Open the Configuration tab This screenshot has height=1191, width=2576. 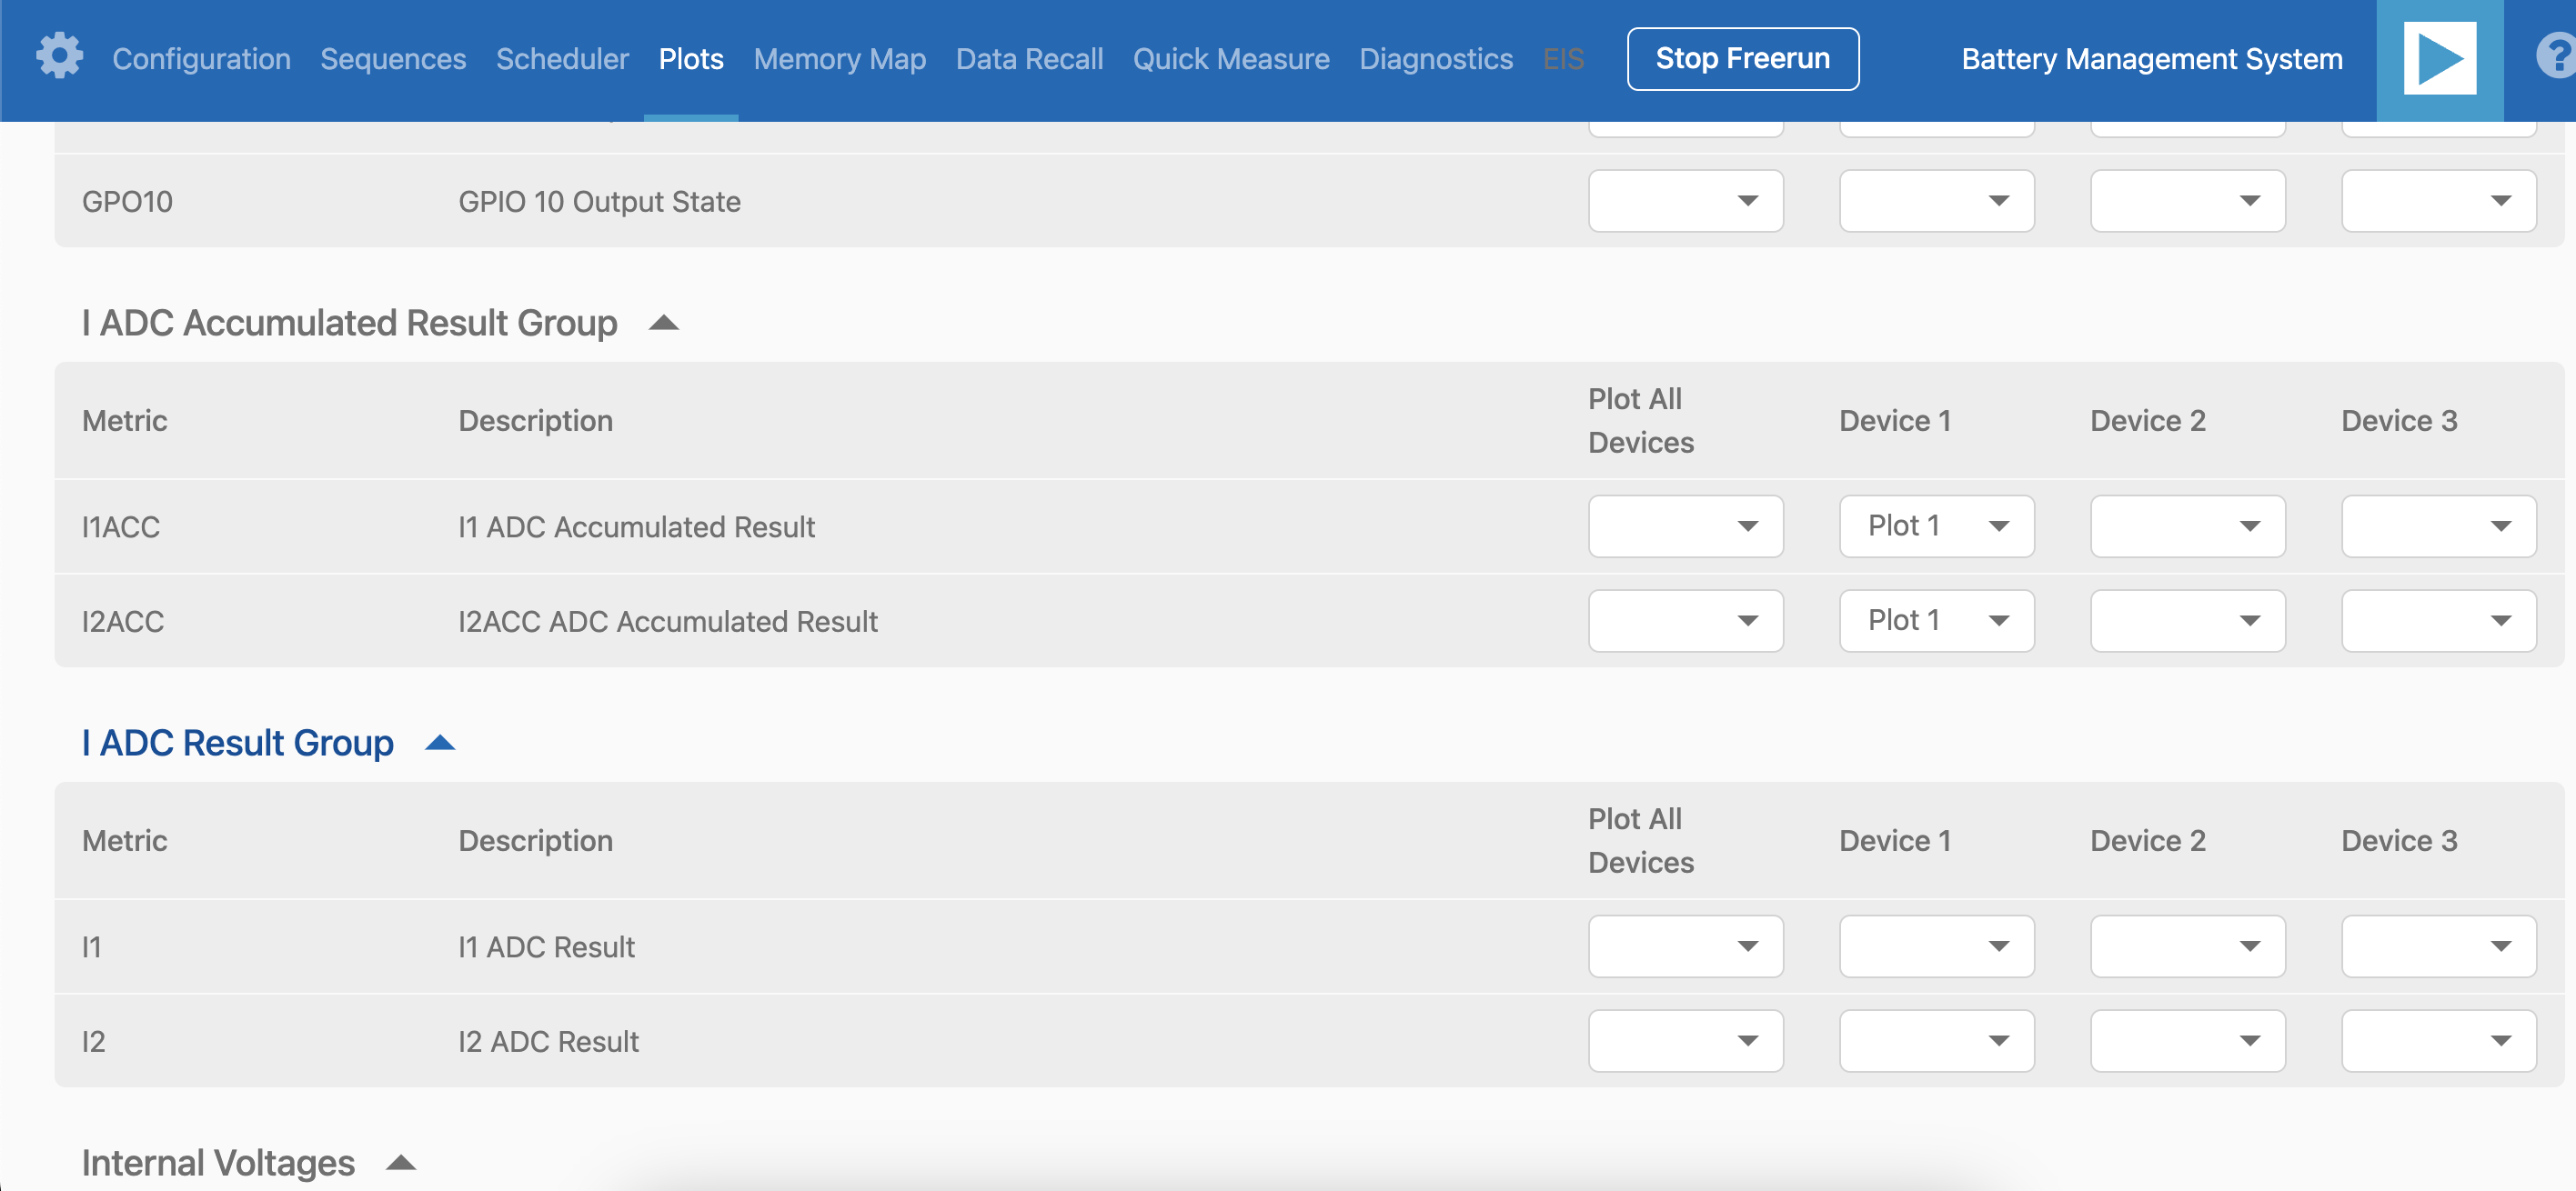click(x=201, y=59)
